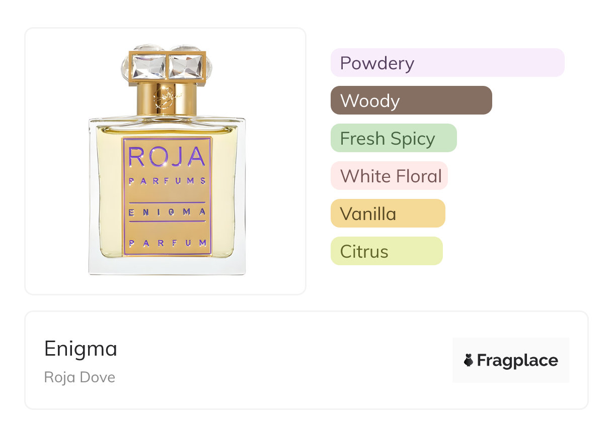Select the Powdery accord bar

pyautogui.click(x=447, y=63)
